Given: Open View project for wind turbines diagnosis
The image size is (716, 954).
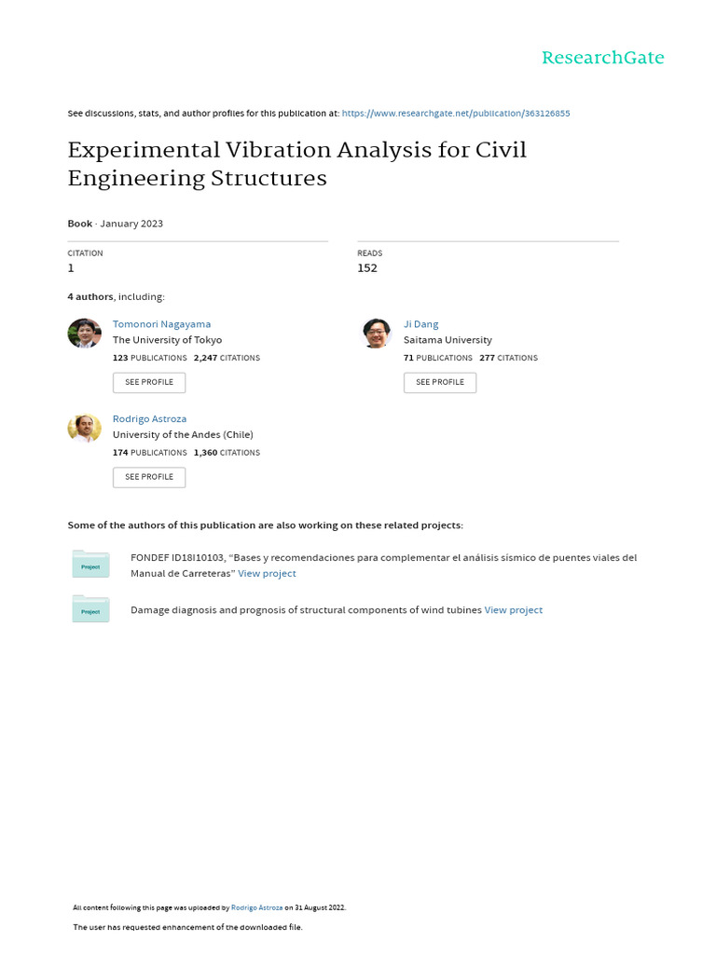Looking at the screenshot, I should click(x=513, y=610).
